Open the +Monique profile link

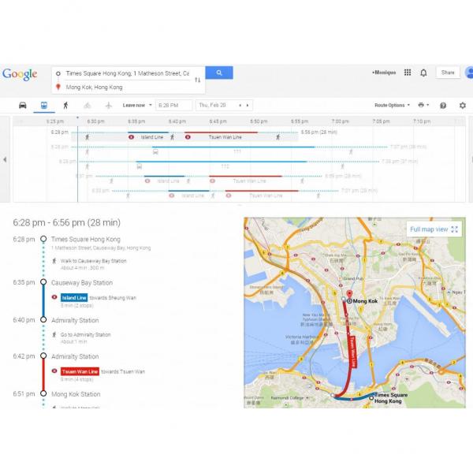(384, 73)
